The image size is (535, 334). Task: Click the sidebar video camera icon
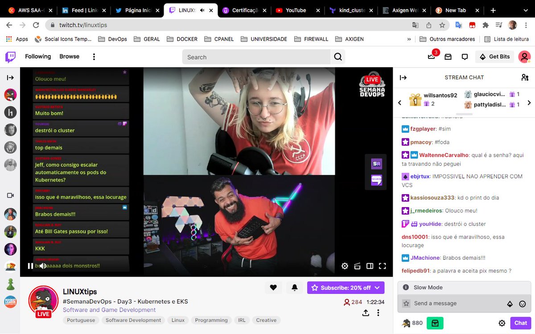(10, 196)
